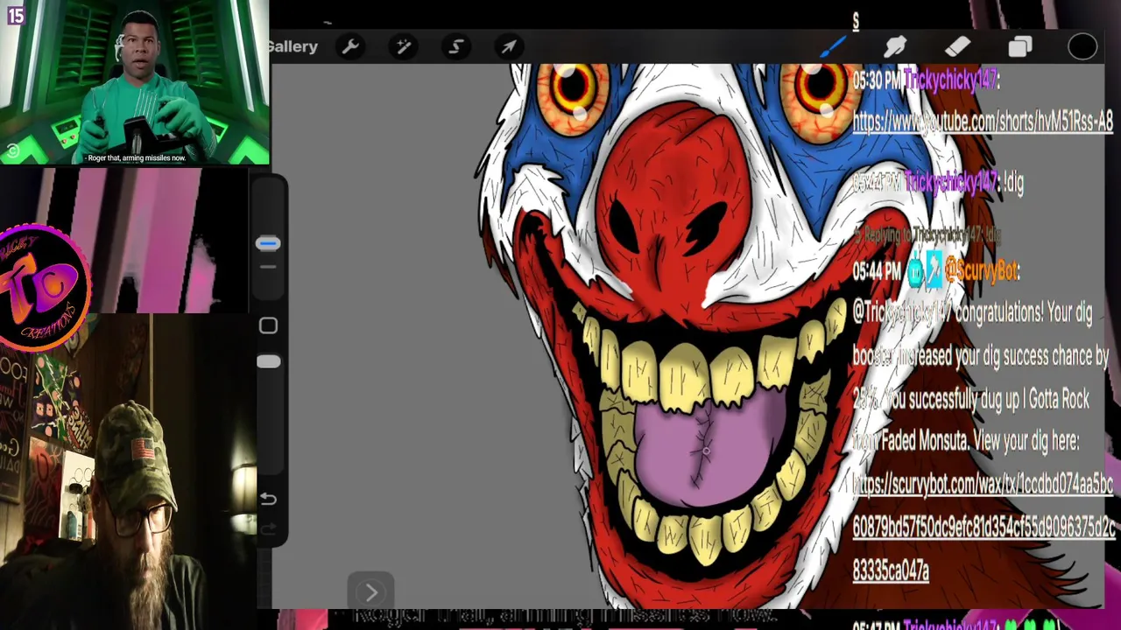
Task: Open the scurvybot.com dig result link
Action: [x=983, y=527]
